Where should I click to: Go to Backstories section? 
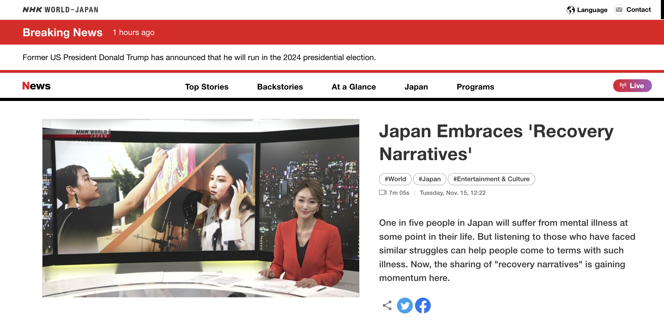[x=280, y=87]
